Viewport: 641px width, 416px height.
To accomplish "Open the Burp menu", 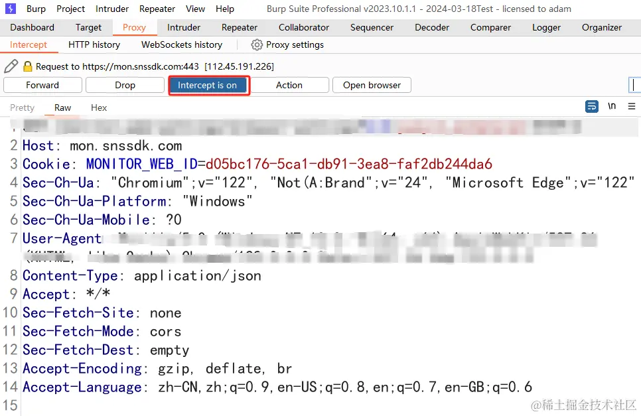I will 36,9.
